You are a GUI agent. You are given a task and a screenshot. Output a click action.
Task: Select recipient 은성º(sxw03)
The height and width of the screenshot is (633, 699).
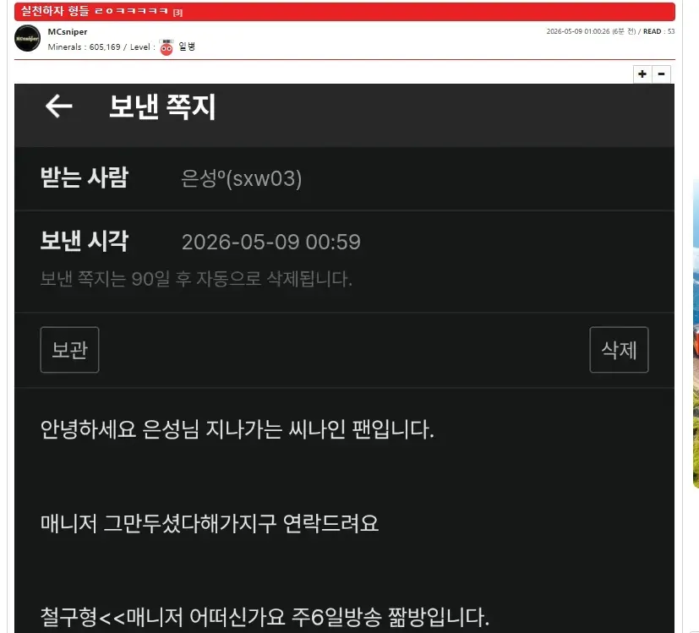tap(241, 178)
